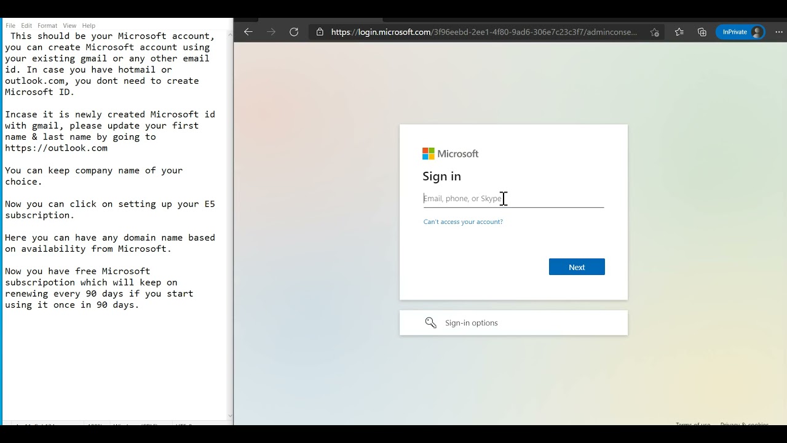Viewport: 787px width, 443px height.
Task: Click the blue Next button
Action: click(577, 267)
